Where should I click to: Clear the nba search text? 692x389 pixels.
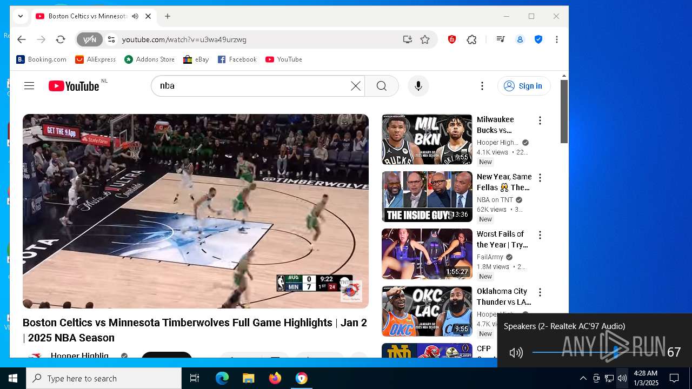[x=356, y=86]
